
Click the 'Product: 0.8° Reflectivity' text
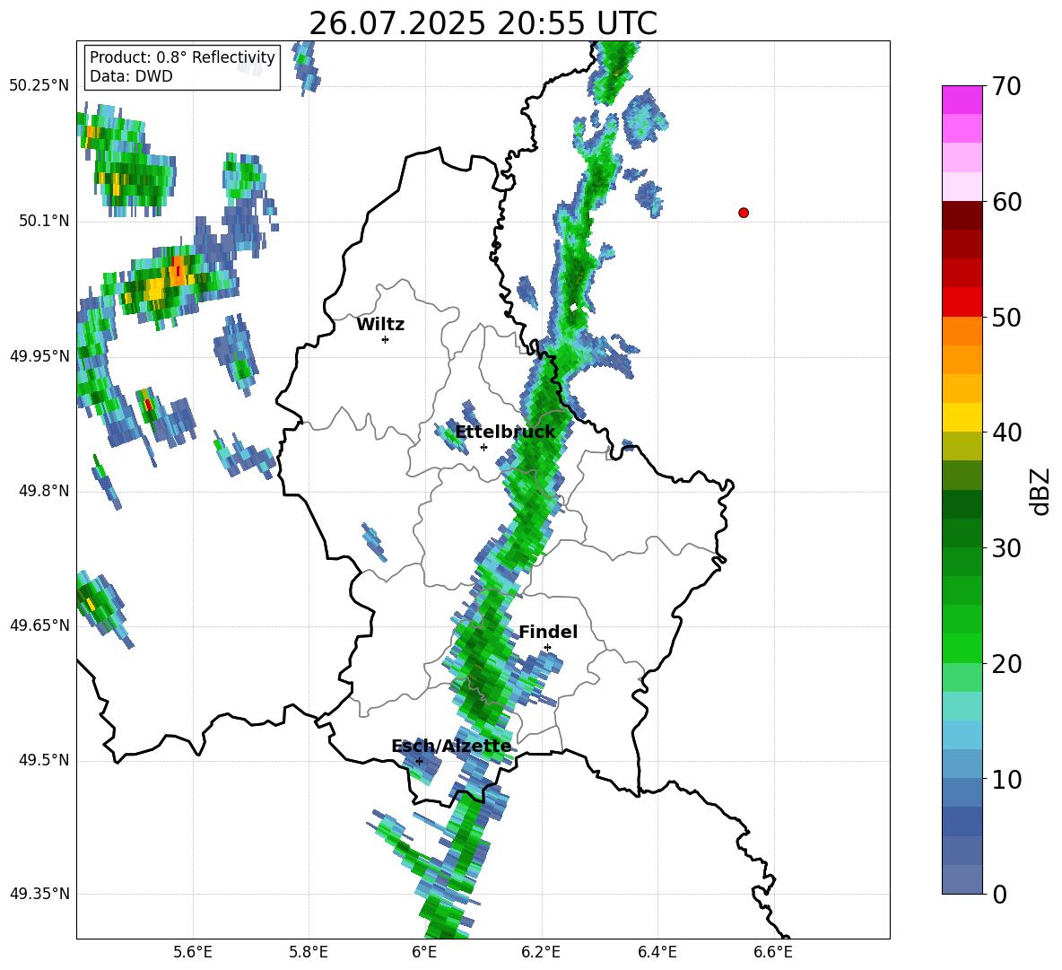[x=182, y=57]
